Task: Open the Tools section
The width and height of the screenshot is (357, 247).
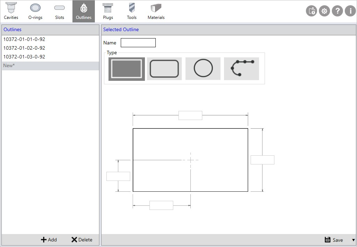Action: (x=132, y=11)
